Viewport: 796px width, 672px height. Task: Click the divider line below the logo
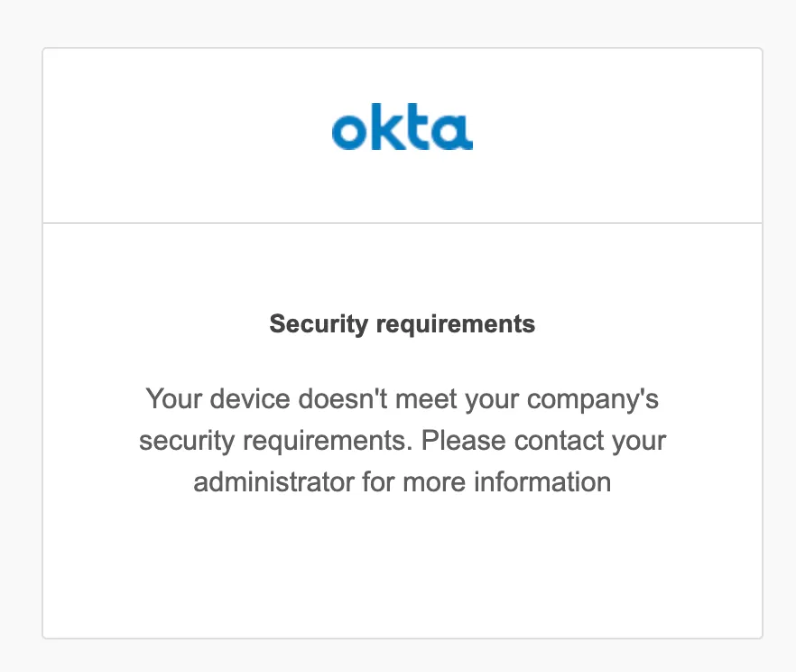pyautogui.click(x=402, y=222)
